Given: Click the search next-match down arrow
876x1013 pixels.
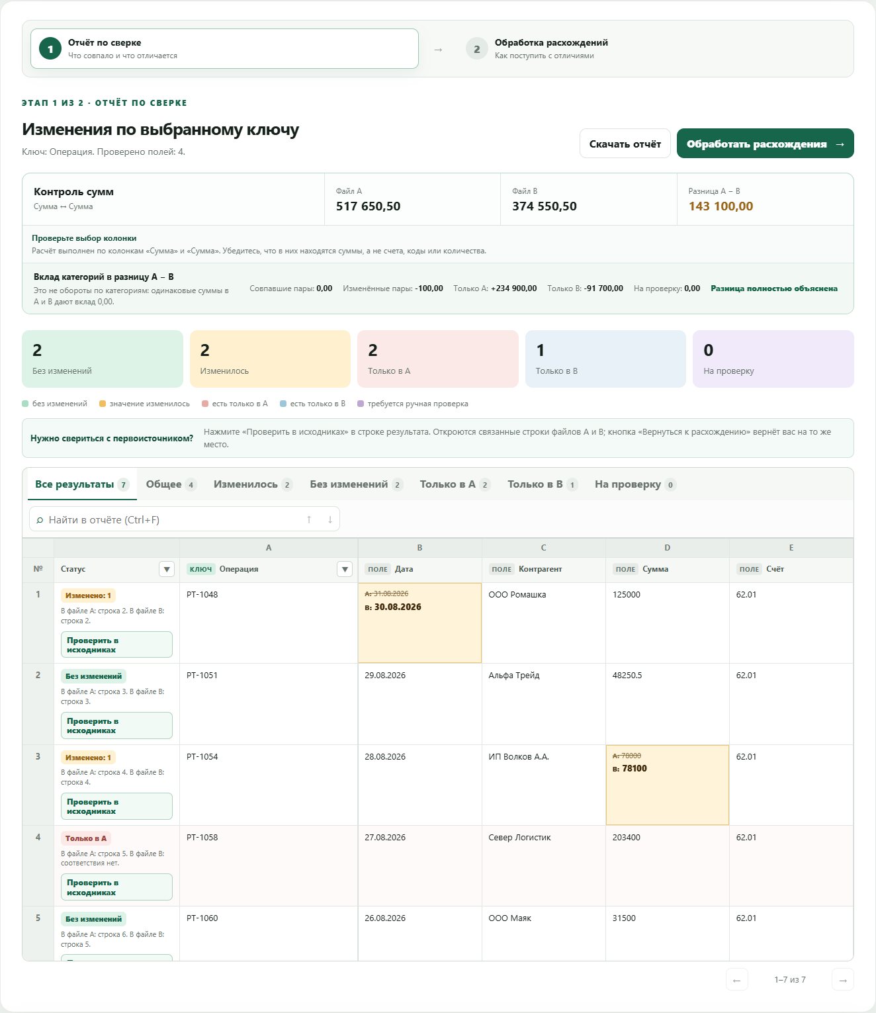Looking at the screenshot, I should [330, 519].
